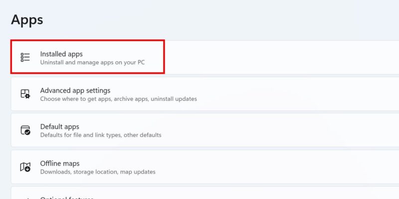
Task: Click empty area of Offline maps row
Action: point(280,167)
